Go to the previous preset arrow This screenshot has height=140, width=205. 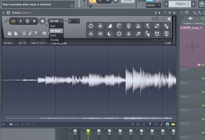click(x=156, y=13)
